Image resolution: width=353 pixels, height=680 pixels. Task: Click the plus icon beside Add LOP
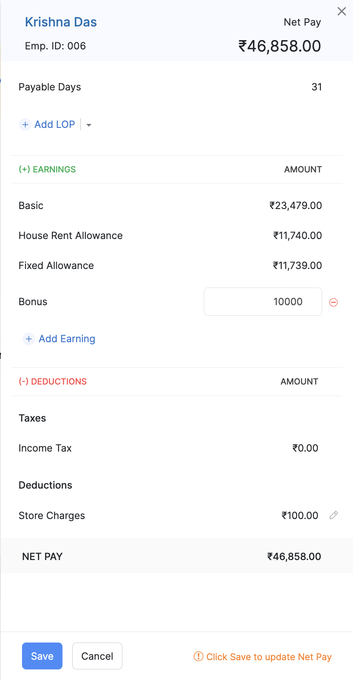pos(25,125)
